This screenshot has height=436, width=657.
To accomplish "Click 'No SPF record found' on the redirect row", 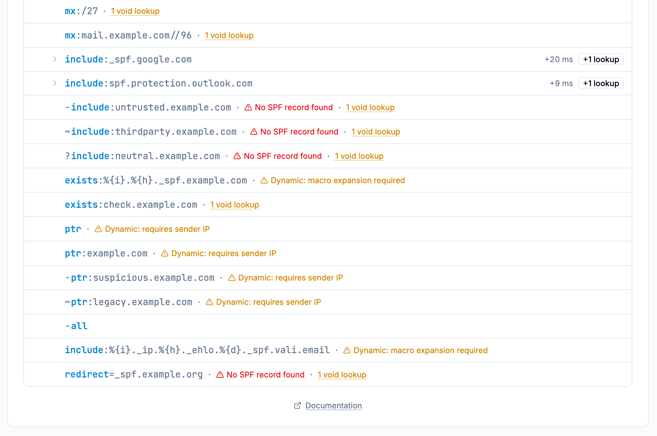I will [x=265, y=375].
